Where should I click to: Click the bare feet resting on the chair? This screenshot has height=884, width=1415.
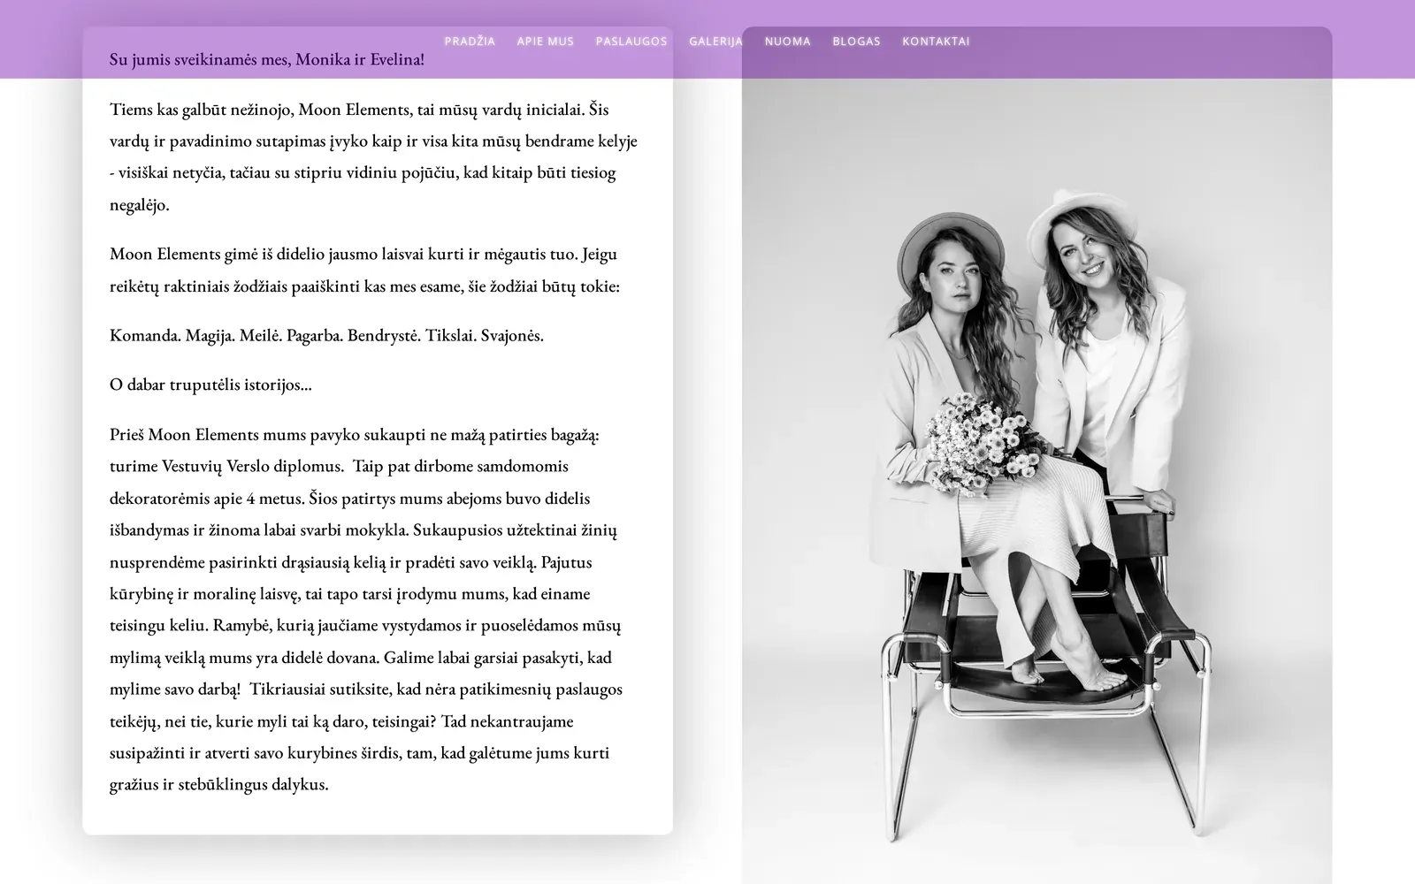click(x=1068, y=676)
